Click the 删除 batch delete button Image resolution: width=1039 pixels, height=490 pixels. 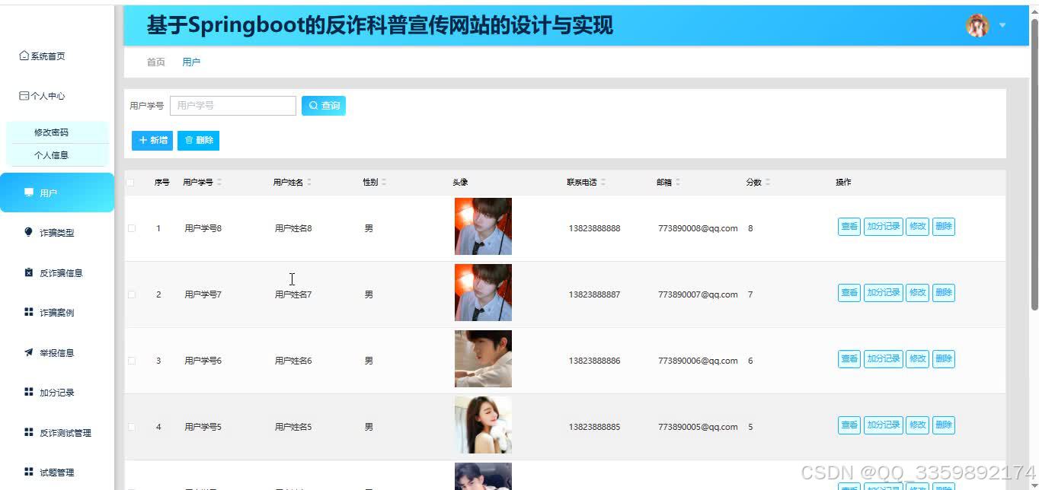pyautogui.click(x=198, y=140)
